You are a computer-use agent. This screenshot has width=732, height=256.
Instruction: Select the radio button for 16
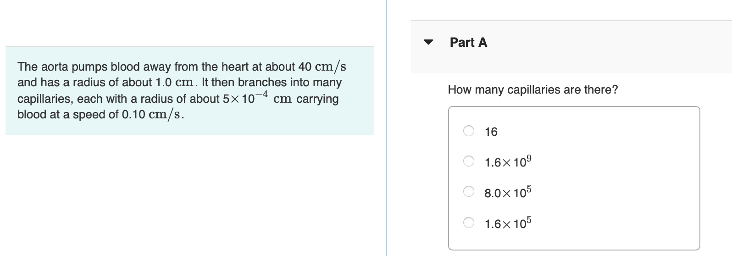pyautogui.click(x=468, y=131)
